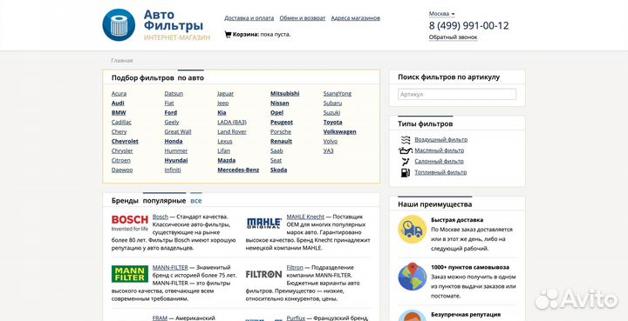Select the Skoda car make
Screen dimensions: 628x321
click(x=279, y=171)
